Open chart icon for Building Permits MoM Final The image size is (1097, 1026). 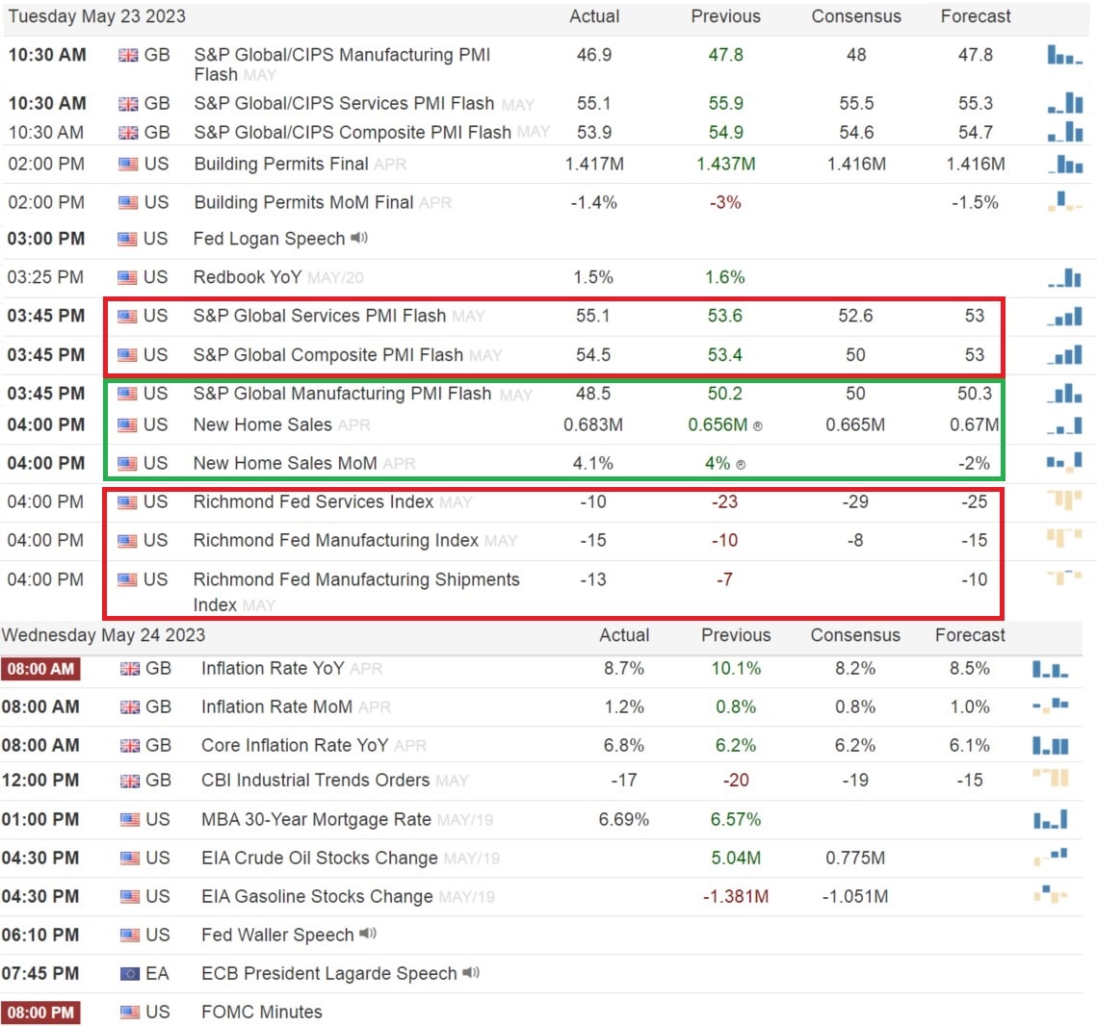click(1064, 202)
